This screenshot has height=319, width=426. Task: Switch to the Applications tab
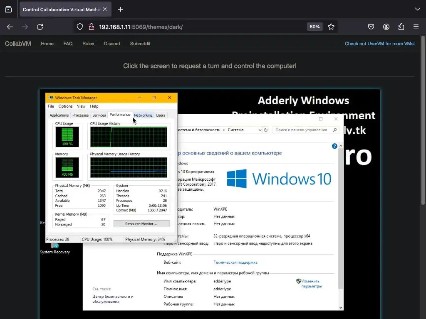[x=59, y=115]
